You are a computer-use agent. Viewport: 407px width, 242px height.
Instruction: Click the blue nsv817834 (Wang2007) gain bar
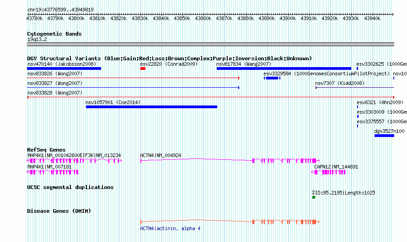coord(284,68)
